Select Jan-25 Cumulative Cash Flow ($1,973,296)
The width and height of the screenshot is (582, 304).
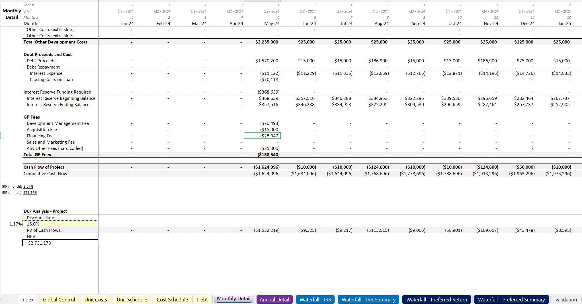558,173
